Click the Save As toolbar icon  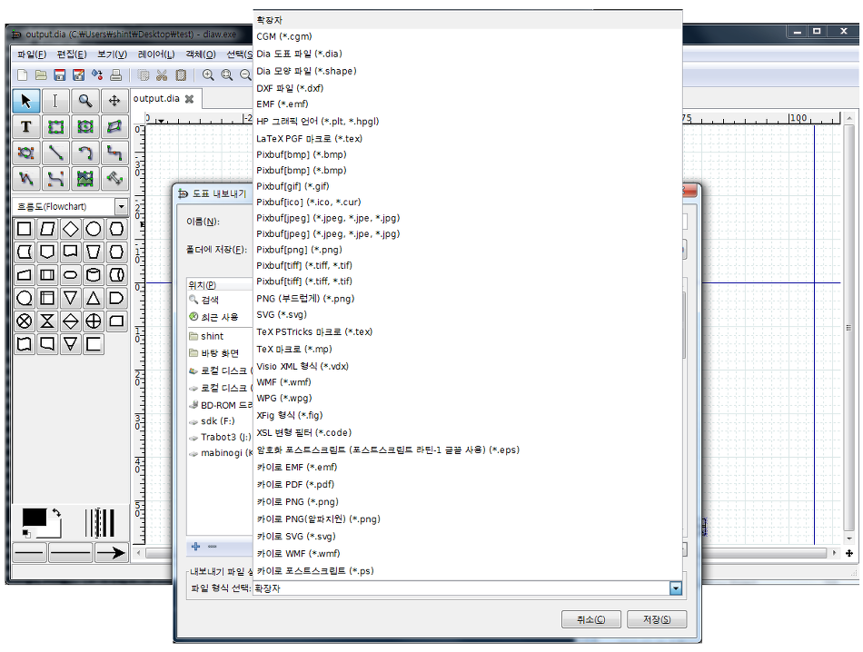(x=79, y=74)
